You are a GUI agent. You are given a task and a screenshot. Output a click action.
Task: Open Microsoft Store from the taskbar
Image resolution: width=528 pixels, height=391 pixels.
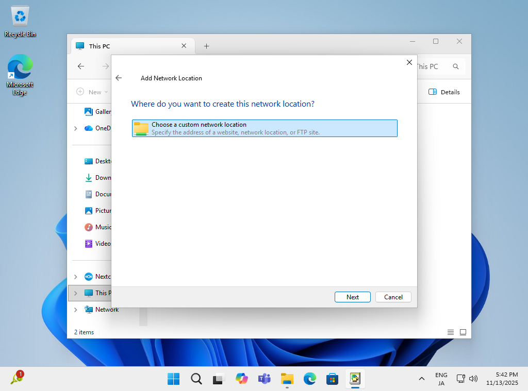tap(332, 379)
